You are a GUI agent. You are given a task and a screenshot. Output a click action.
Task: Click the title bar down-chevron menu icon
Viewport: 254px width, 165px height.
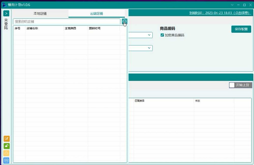[x=232, y=5]
